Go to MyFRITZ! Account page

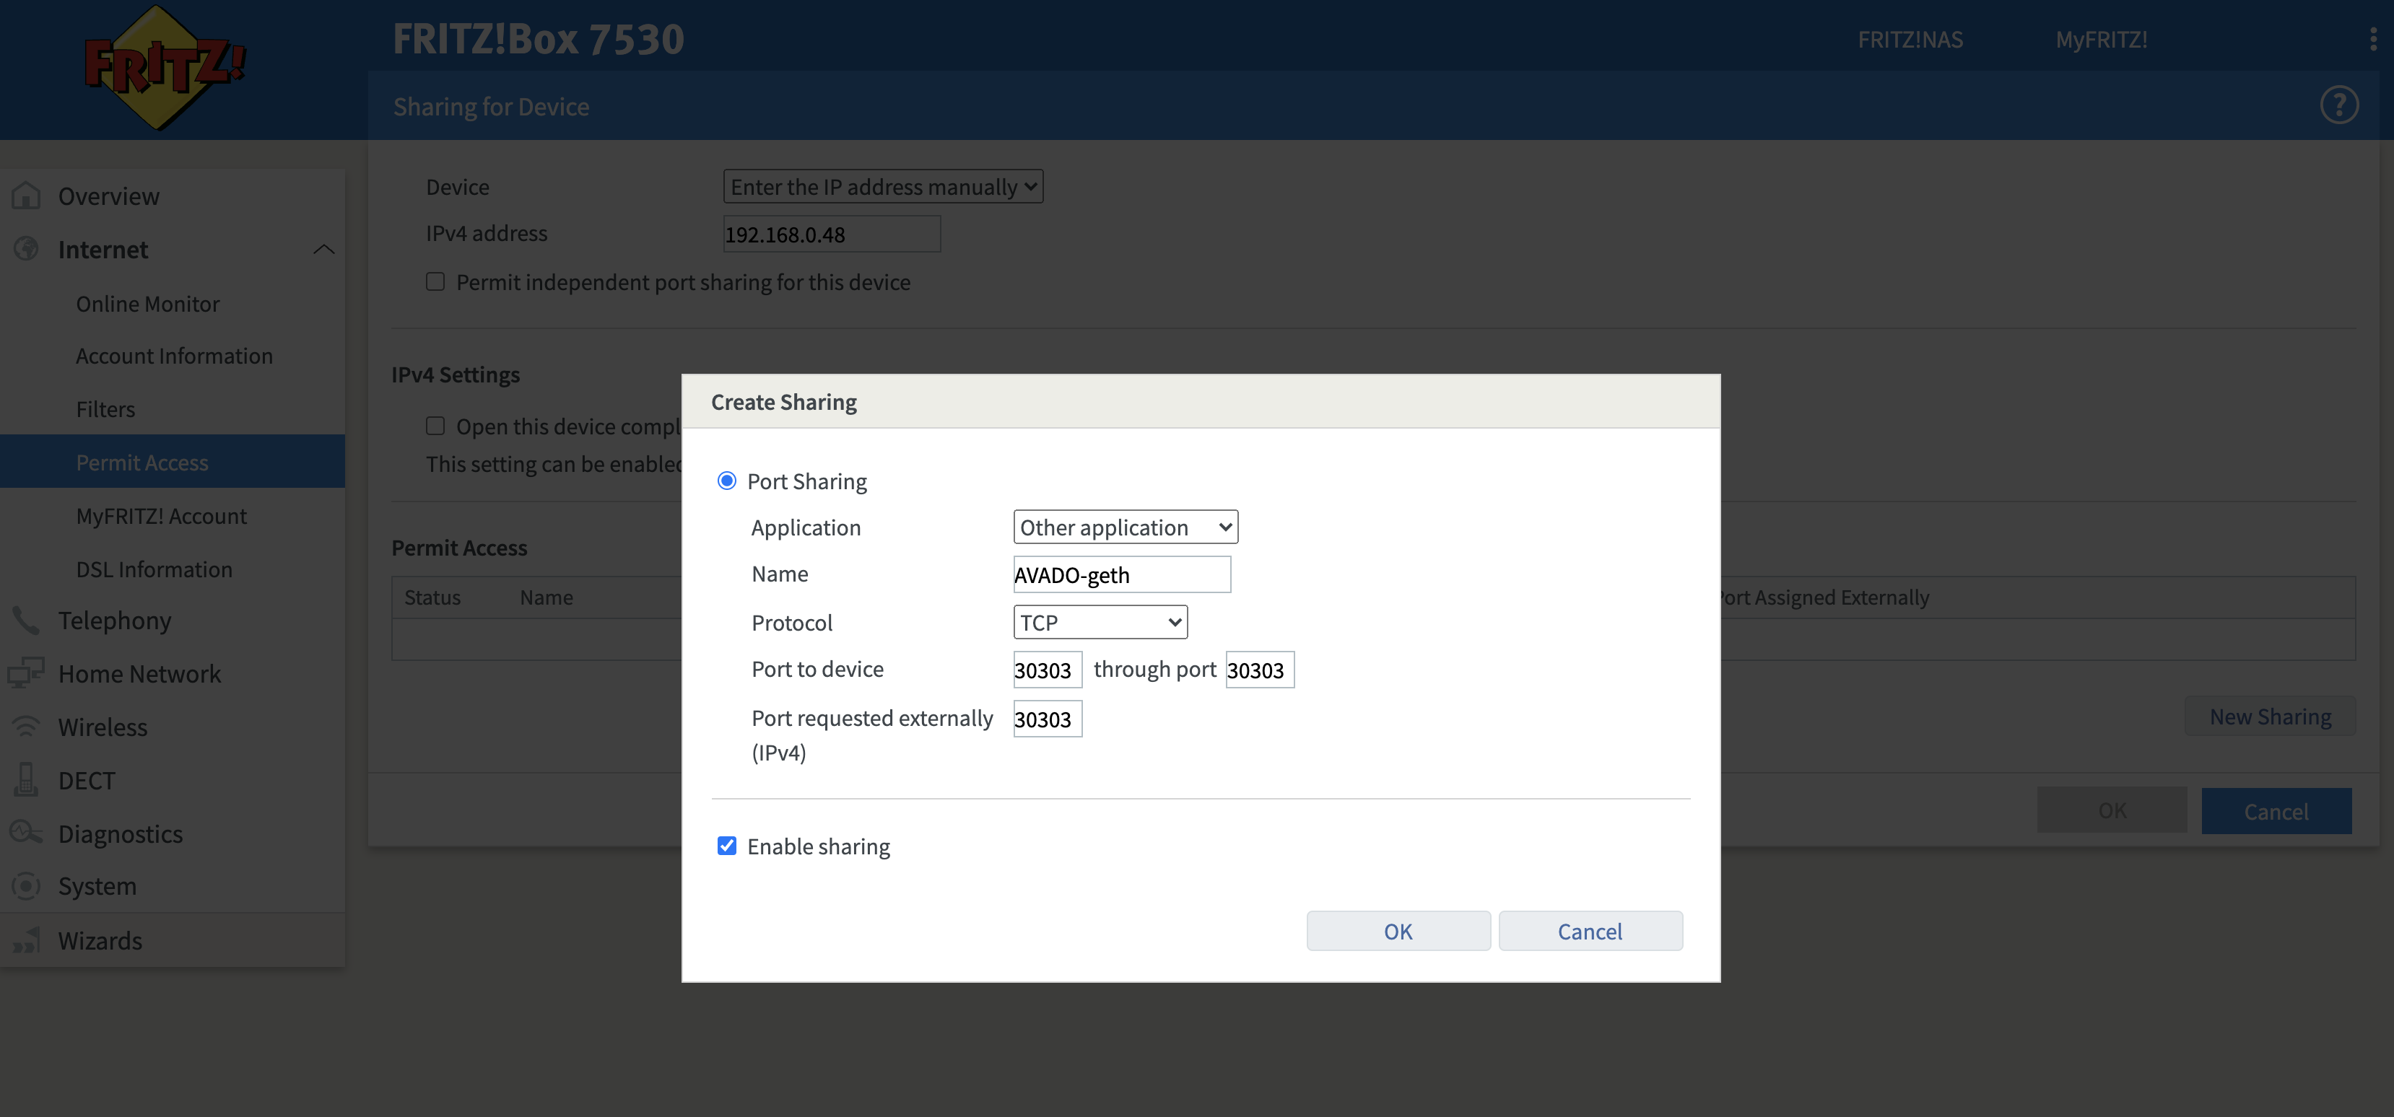pos(161,516)
